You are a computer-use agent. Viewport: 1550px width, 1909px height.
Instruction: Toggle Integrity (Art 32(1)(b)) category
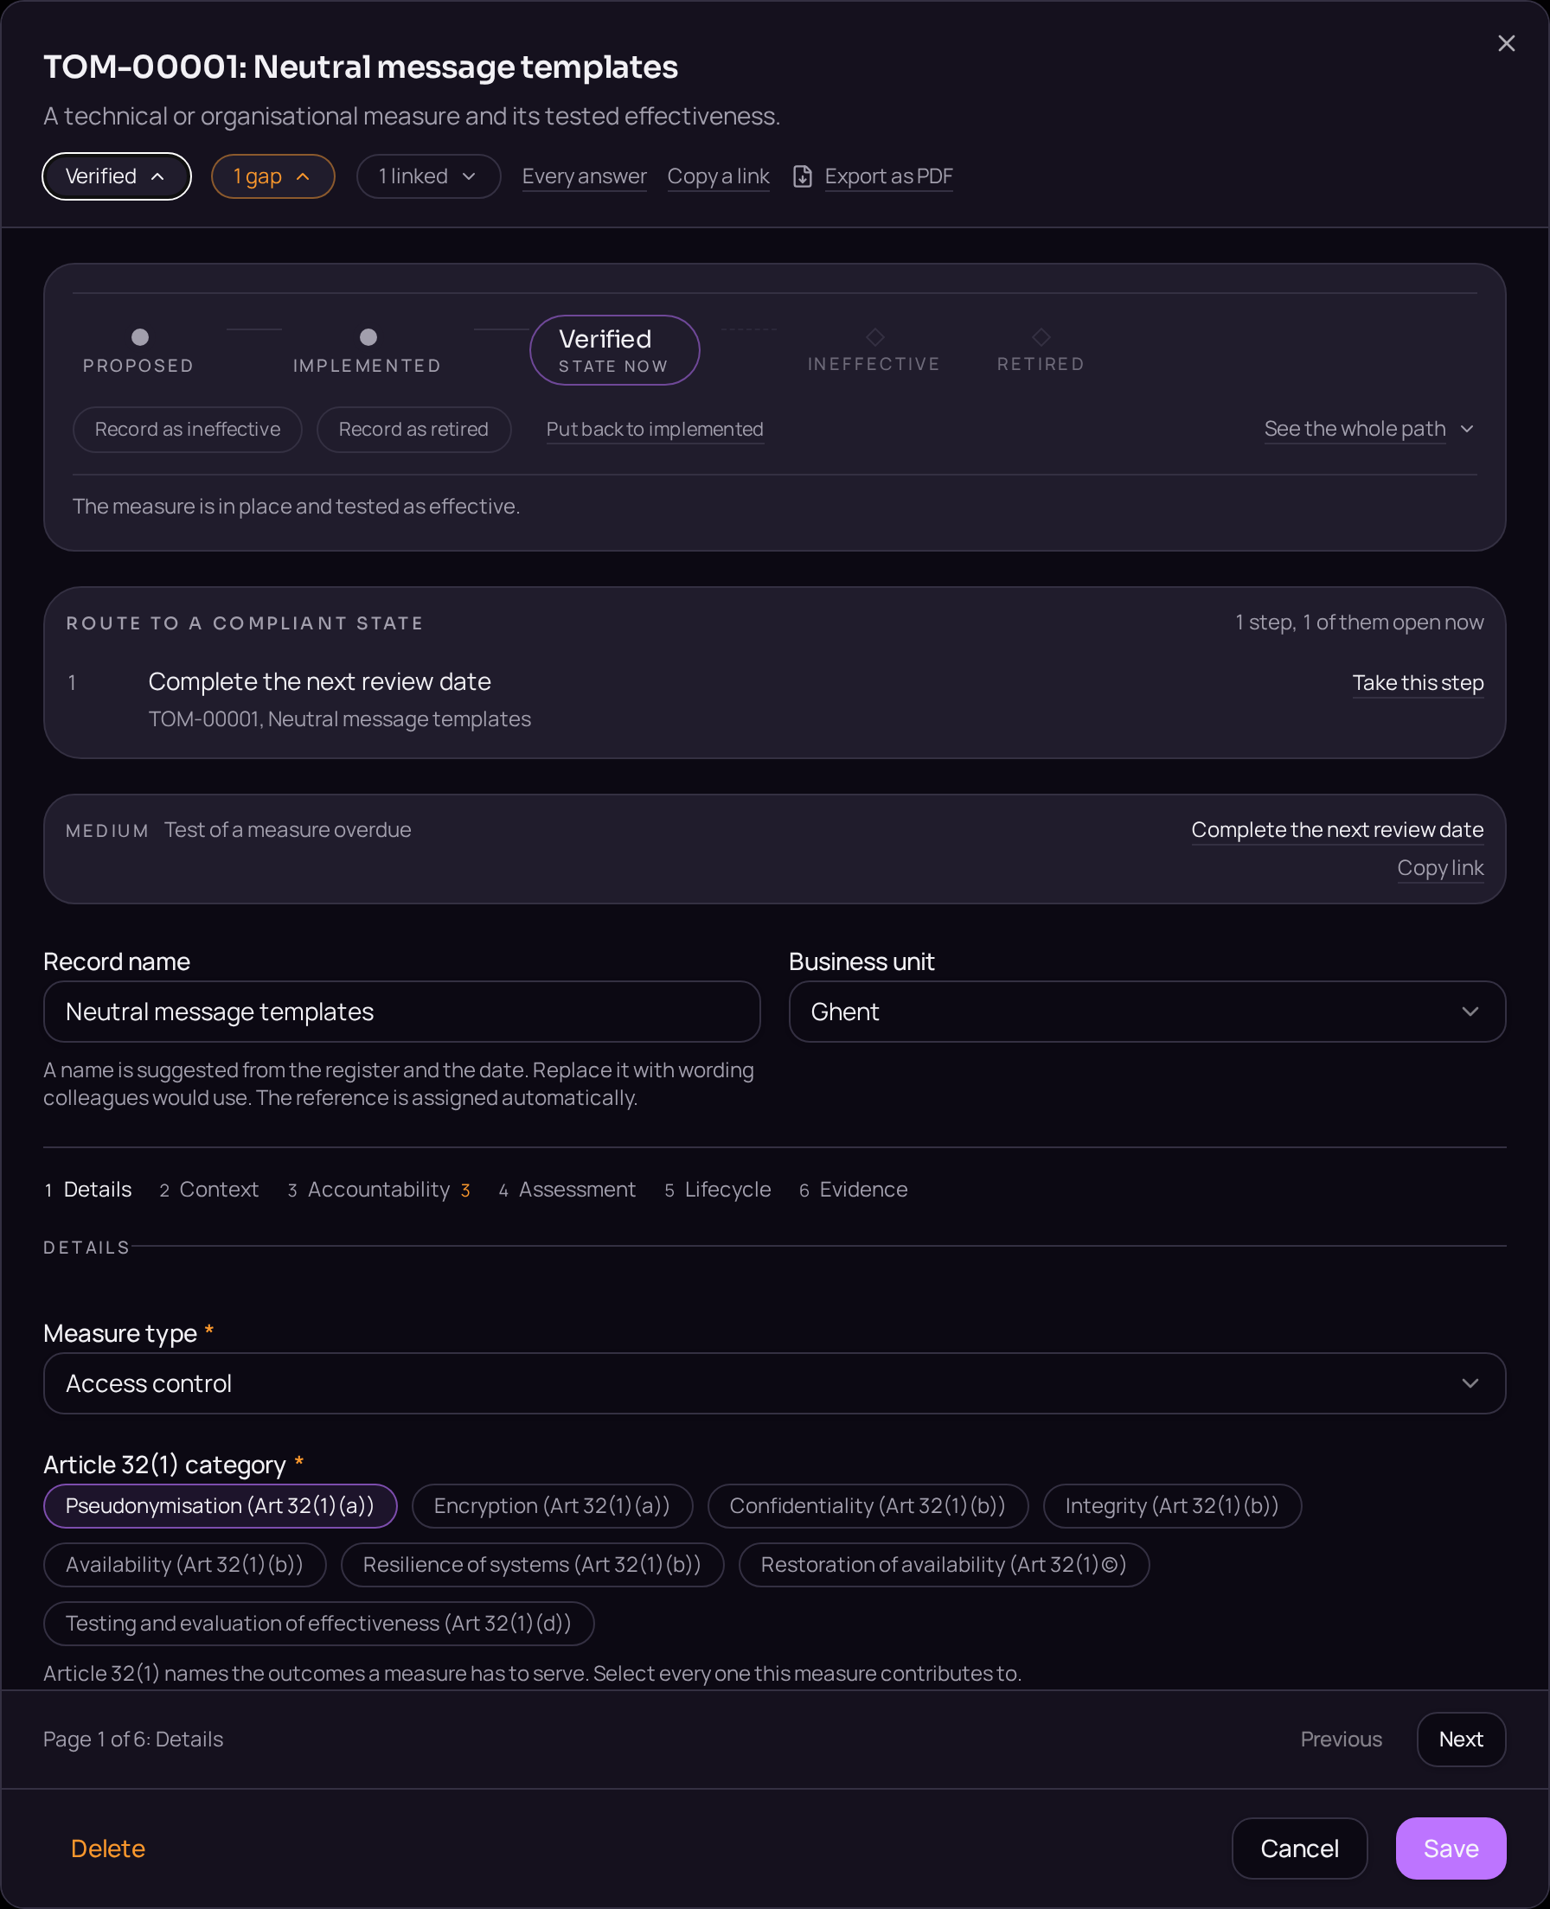(1172, 1506)
